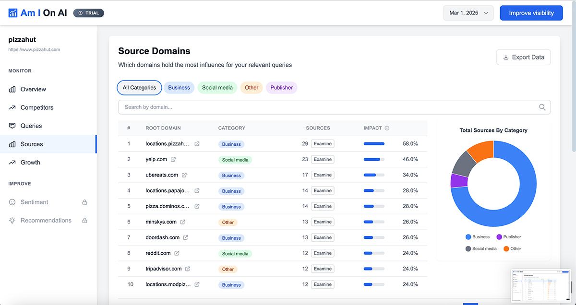Click the Sentiment lock icon
This screenshot has width=576, height=305.
pos(85,202)
